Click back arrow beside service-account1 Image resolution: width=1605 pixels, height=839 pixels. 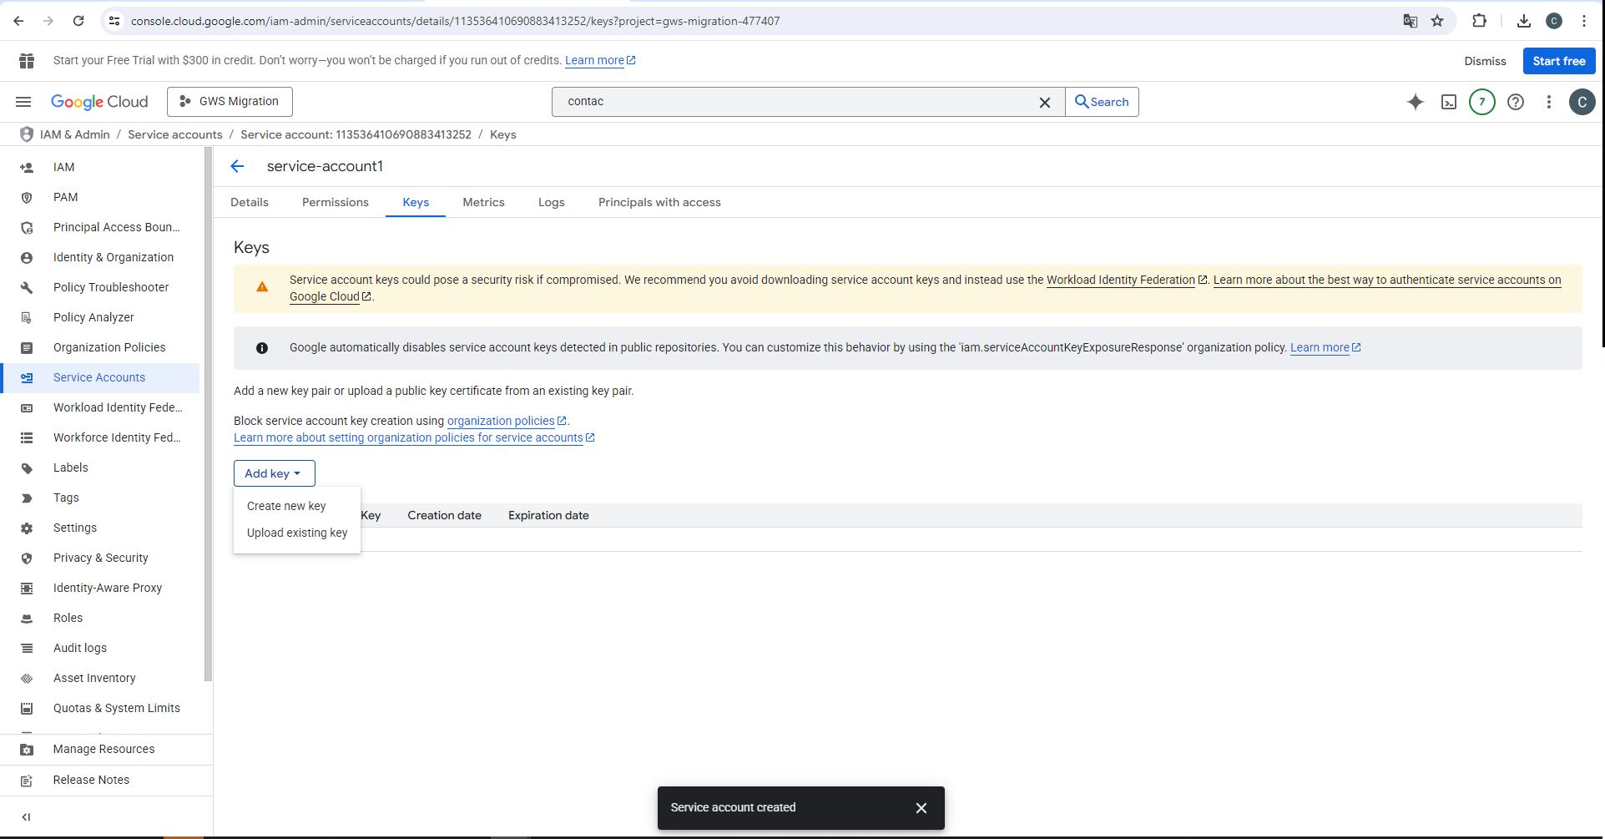pyautogui.click(x=237, y=167)
